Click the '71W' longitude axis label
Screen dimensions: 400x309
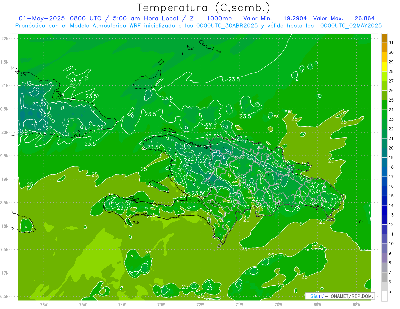coord(239,304)
